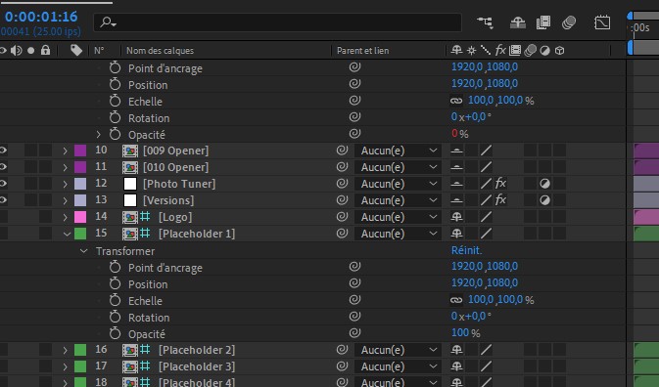
Task: Click the purple label swatch of 009 Opener
Action: coord(80,150)
